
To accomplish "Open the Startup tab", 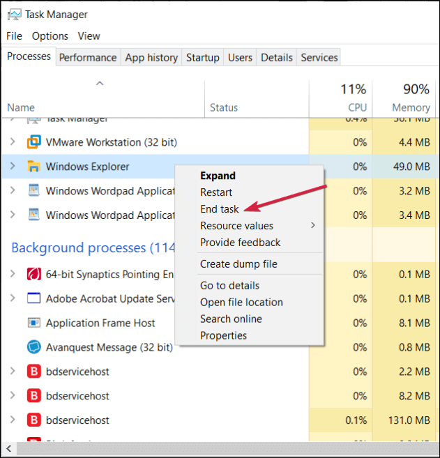I will (202, 58).
